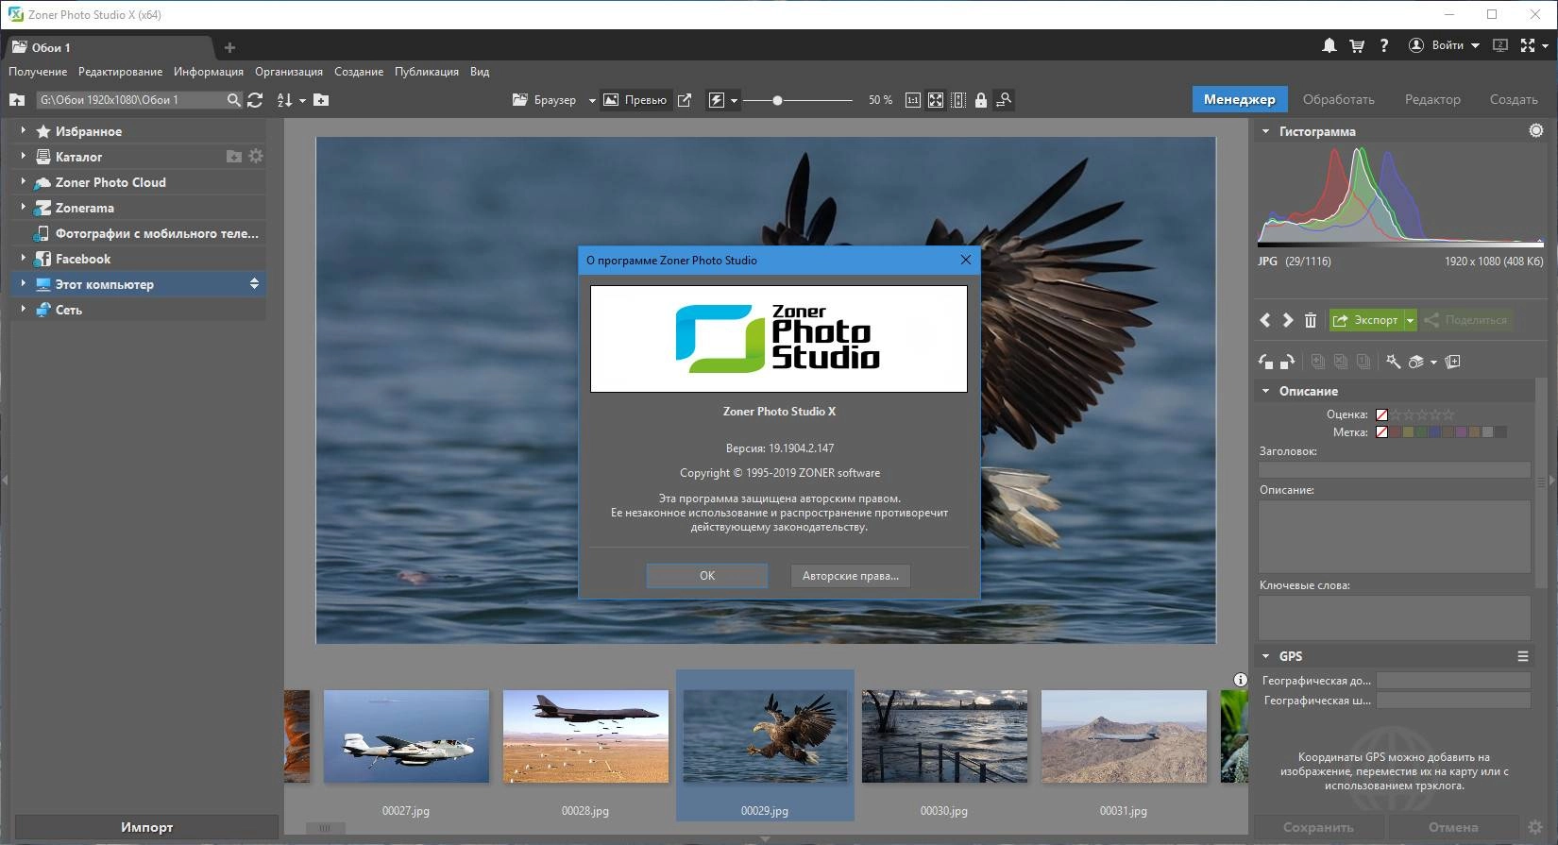The height and width of the screenshot is (845, 1558).
Task: Collapse the GPS panel
Action: click(x=1266, y=656)
